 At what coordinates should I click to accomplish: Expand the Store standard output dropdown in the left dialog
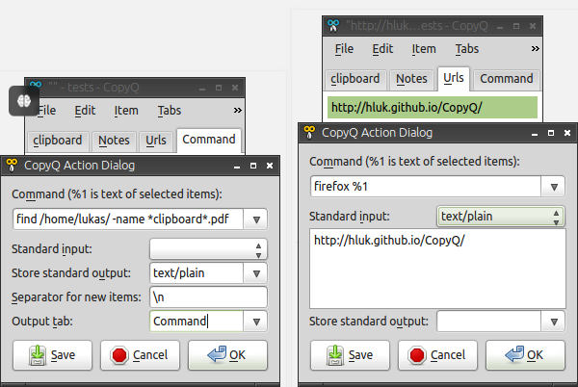(x=256, y=273)
